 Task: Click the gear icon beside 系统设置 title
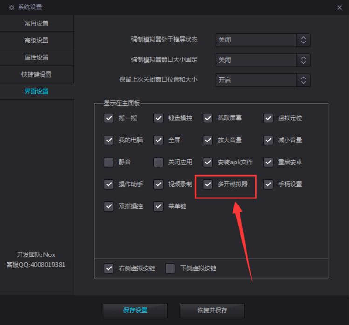coord(11,7)
